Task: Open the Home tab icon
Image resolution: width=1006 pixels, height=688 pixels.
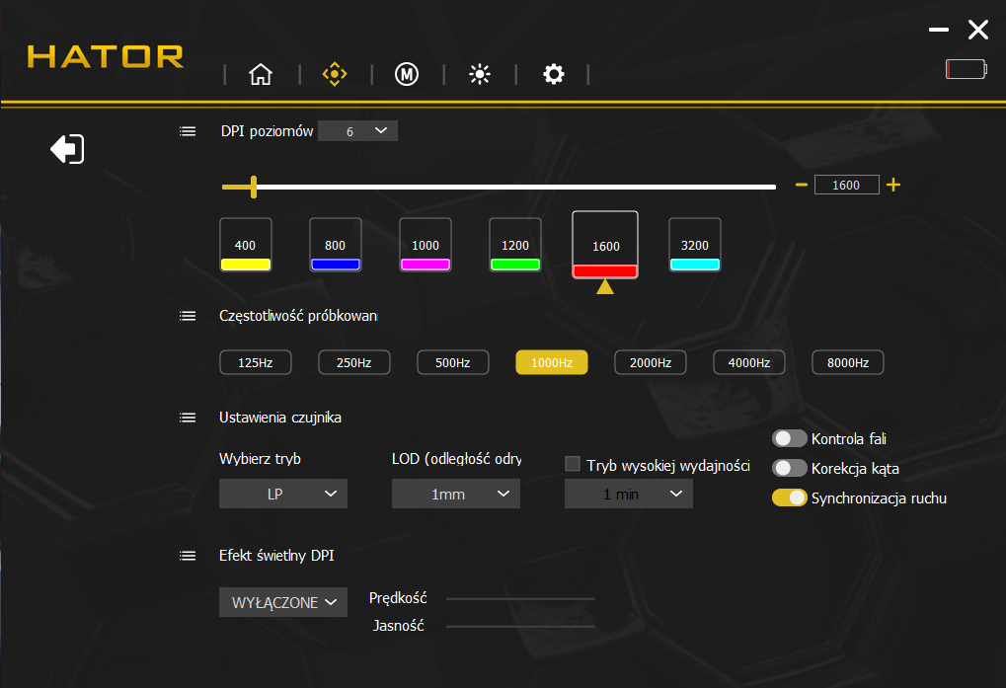Action: click(261, 74)
